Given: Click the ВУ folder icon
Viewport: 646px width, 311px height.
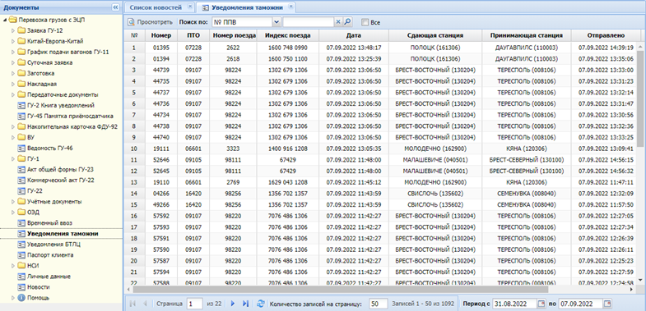Looking at the screenshot, I should (21, 137).
